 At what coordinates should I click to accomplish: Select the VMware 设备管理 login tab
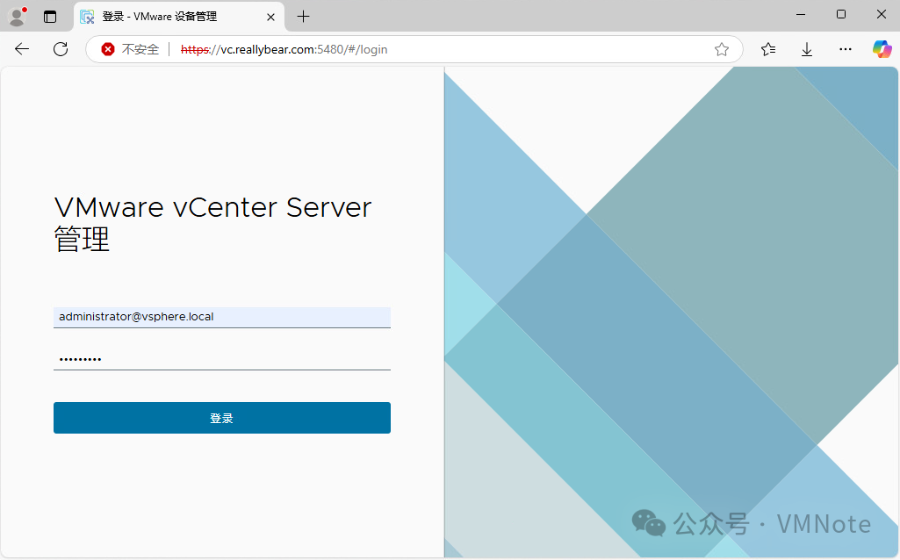point(178,17)
